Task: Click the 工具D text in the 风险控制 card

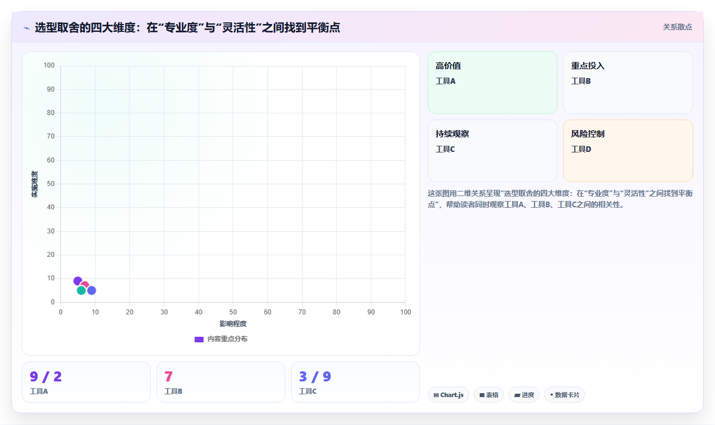Action: click(x=581, y=149)
